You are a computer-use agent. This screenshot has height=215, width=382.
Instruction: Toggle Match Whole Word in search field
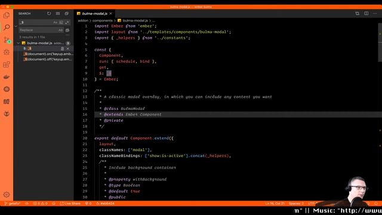click(61, 23)
